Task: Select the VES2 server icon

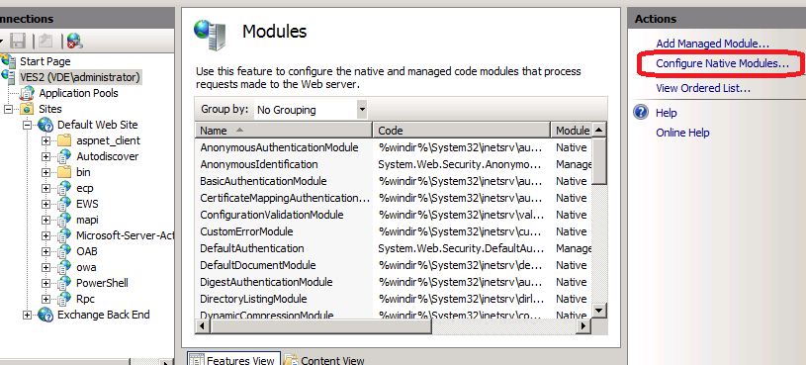Action: [9, 77]
